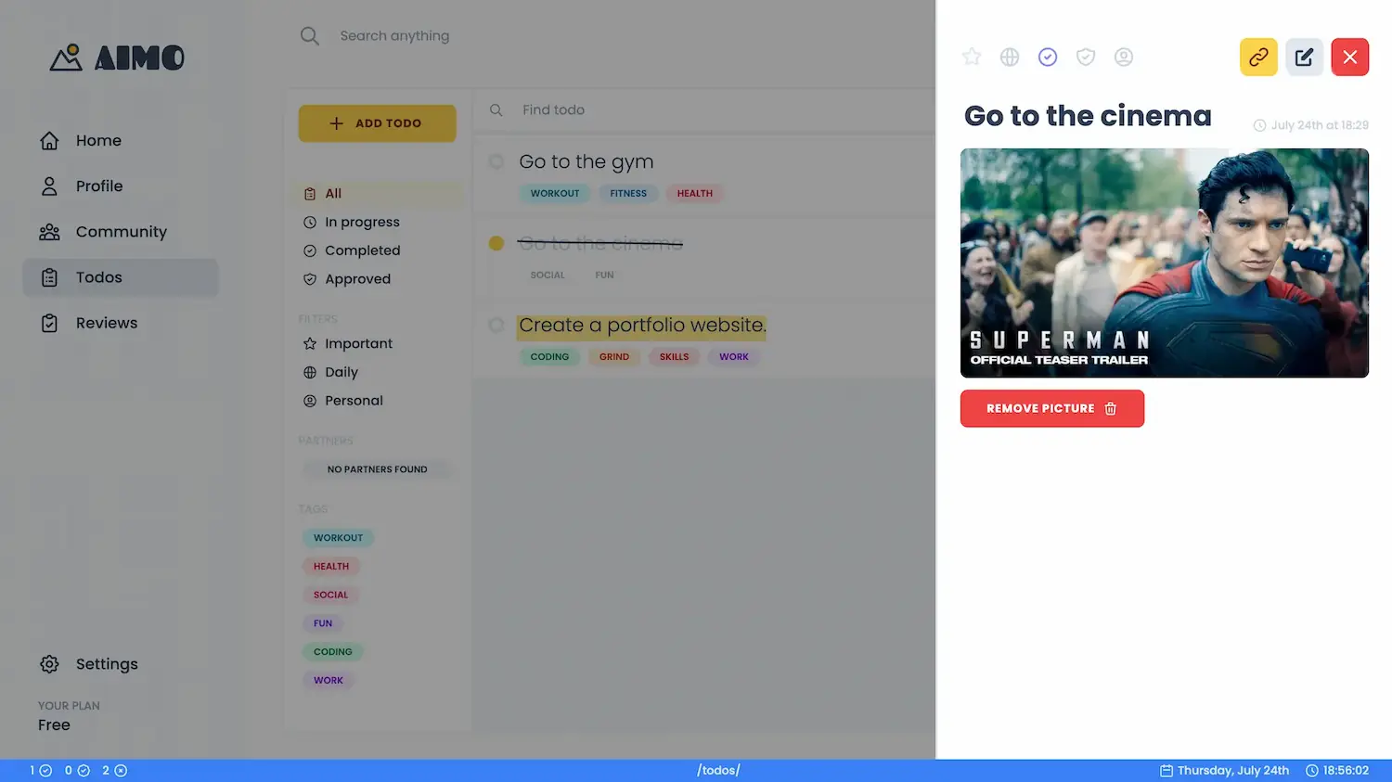
Task: Click WORKOUT tag on Go to the gym
Action: 555,193
